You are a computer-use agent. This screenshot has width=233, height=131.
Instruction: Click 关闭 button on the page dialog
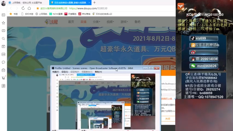click(x=168, y=119)
